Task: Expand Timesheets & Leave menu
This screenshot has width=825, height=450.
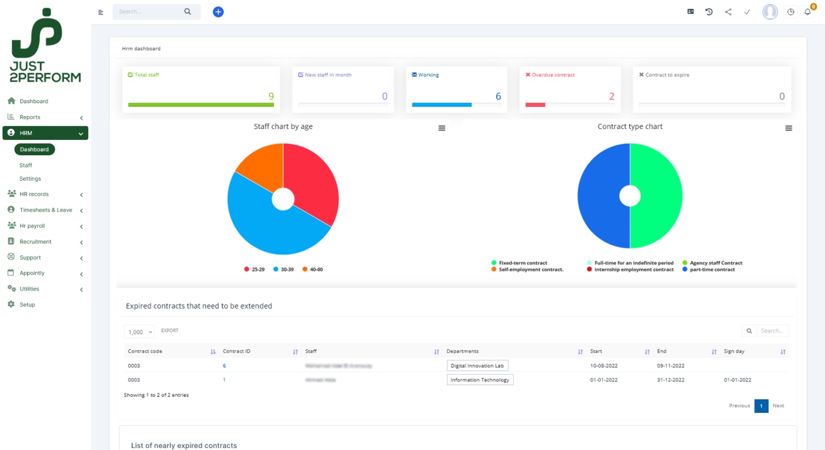Action: [x=45, y=210]
